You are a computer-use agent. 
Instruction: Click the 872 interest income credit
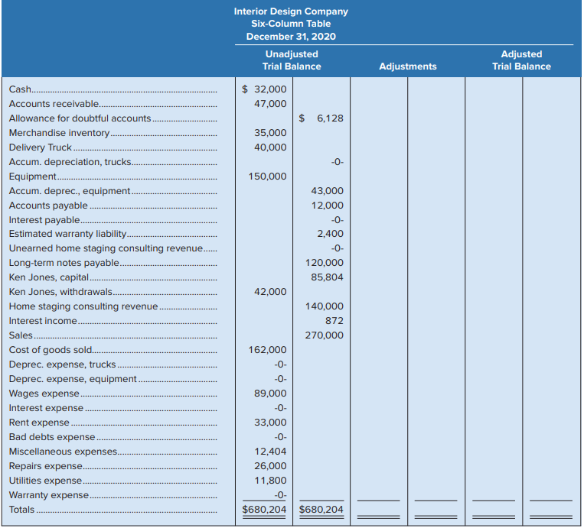(334, 320)
